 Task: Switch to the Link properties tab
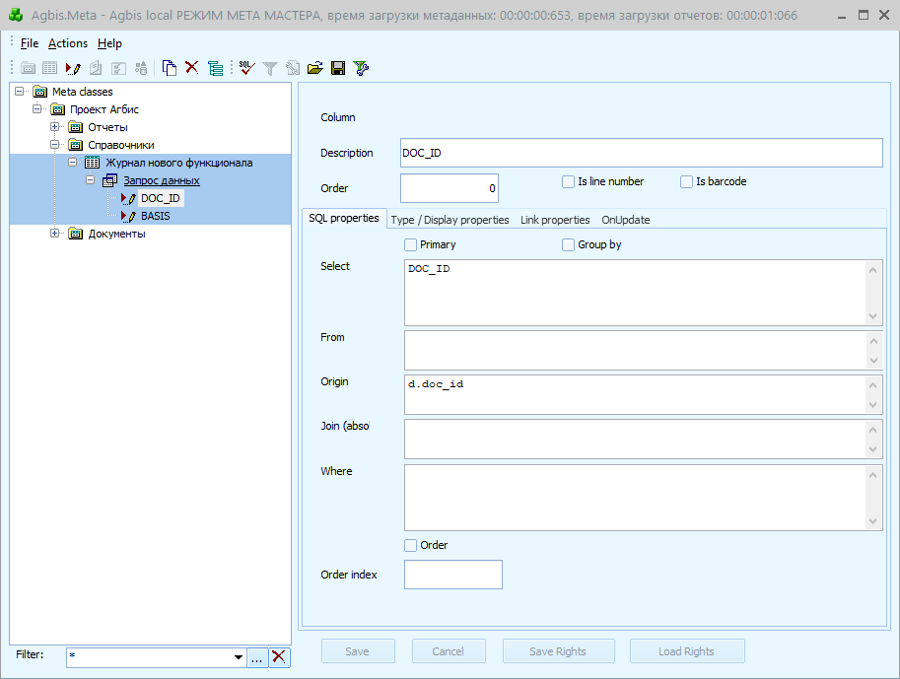[555, 220]
